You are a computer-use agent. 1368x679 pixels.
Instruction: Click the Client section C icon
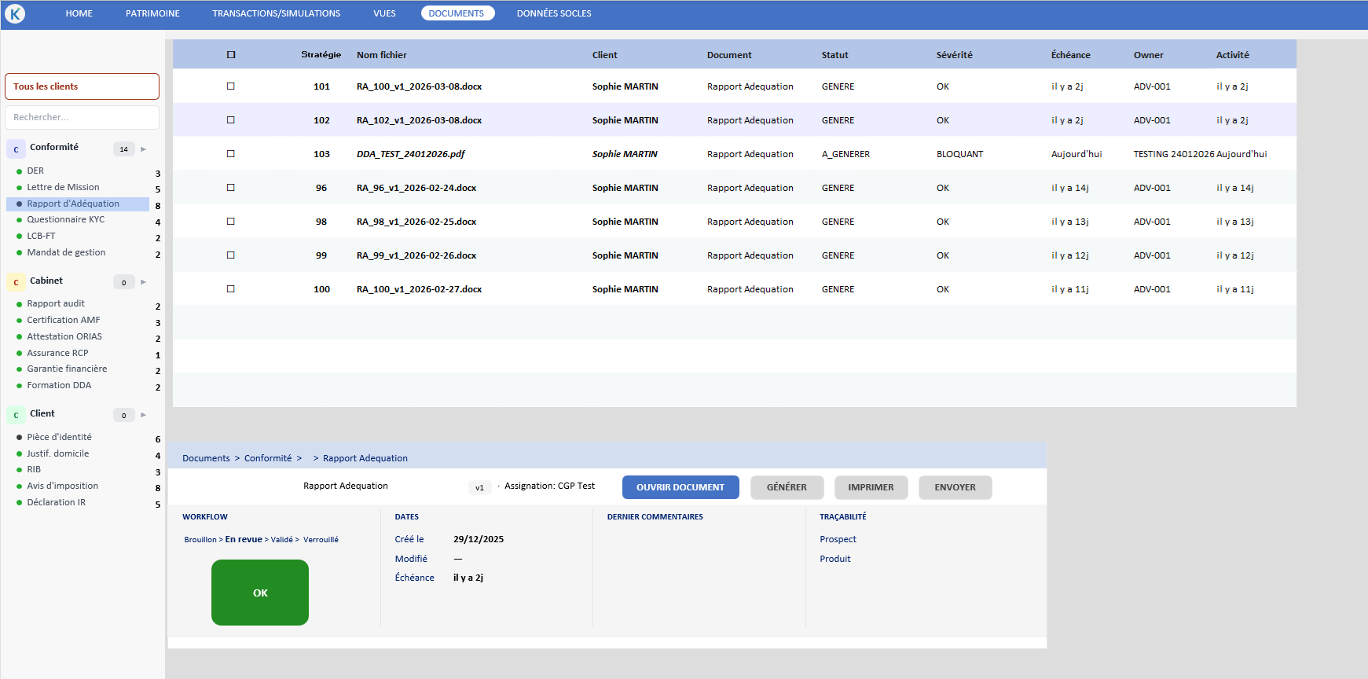(x=16, y=415)
